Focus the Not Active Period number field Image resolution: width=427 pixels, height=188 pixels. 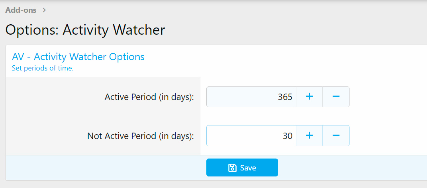coord(251,136)
